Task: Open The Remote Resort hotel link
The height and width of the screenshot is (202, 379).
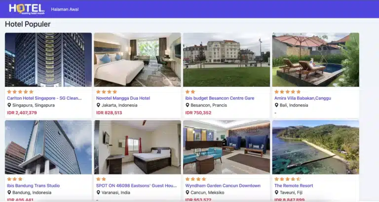Action: (294, 186)
